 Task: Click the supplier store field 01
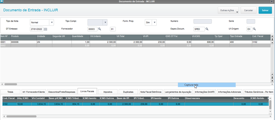coord(113,29)
